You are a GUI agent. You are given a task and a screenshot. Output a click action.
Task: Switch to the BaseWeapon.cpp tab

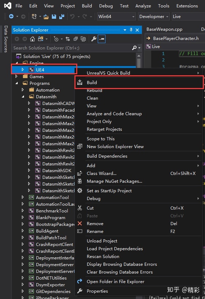[x=164, y=29]
